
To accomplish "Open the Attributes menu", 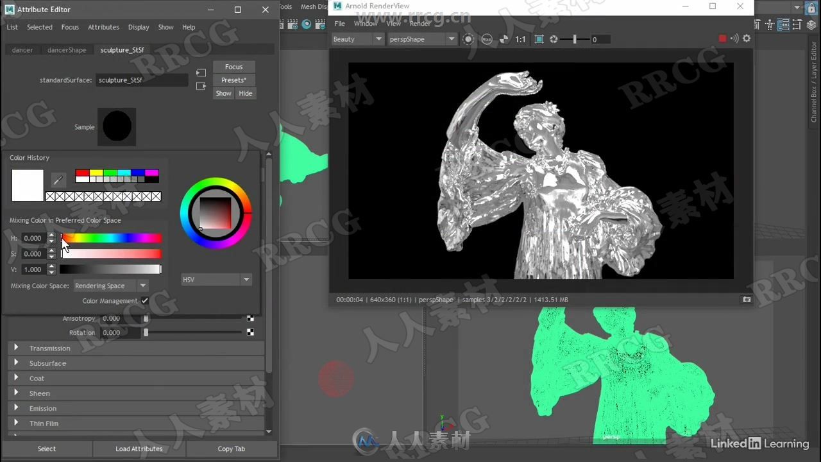I will pyautogui.click(x=103, y=27).
